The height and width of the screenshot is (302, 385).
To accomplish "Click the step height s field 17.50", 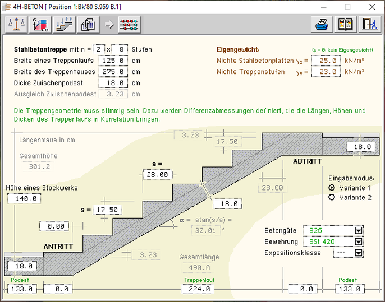I will tap(108, 210).
